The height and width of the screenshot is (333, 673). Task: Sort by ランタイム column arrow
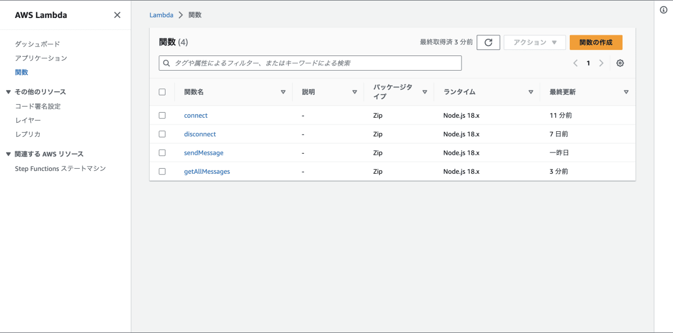click(531, 92)
